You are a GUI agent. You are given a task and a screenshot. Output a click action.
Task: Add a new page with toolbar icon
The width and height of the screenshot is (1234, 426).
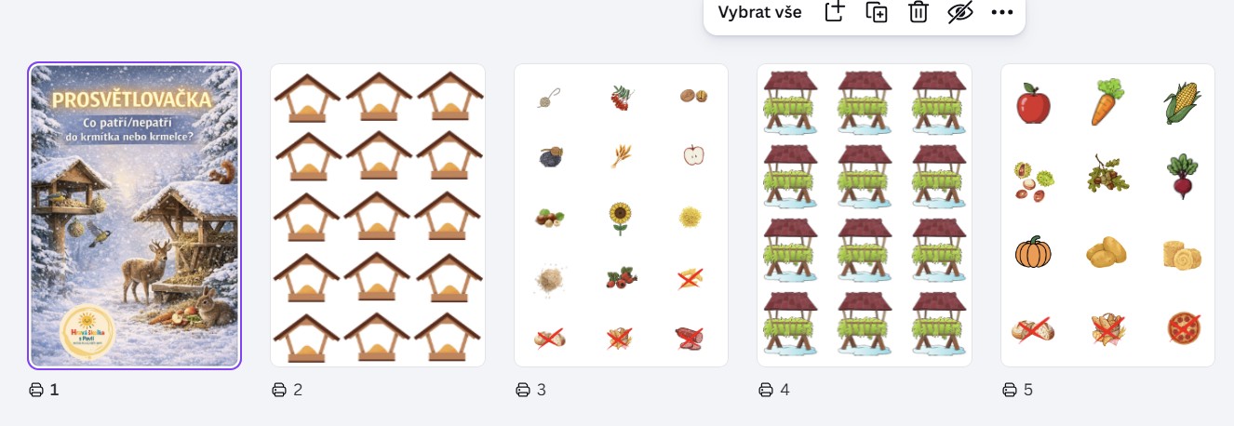tap(835, 12)
